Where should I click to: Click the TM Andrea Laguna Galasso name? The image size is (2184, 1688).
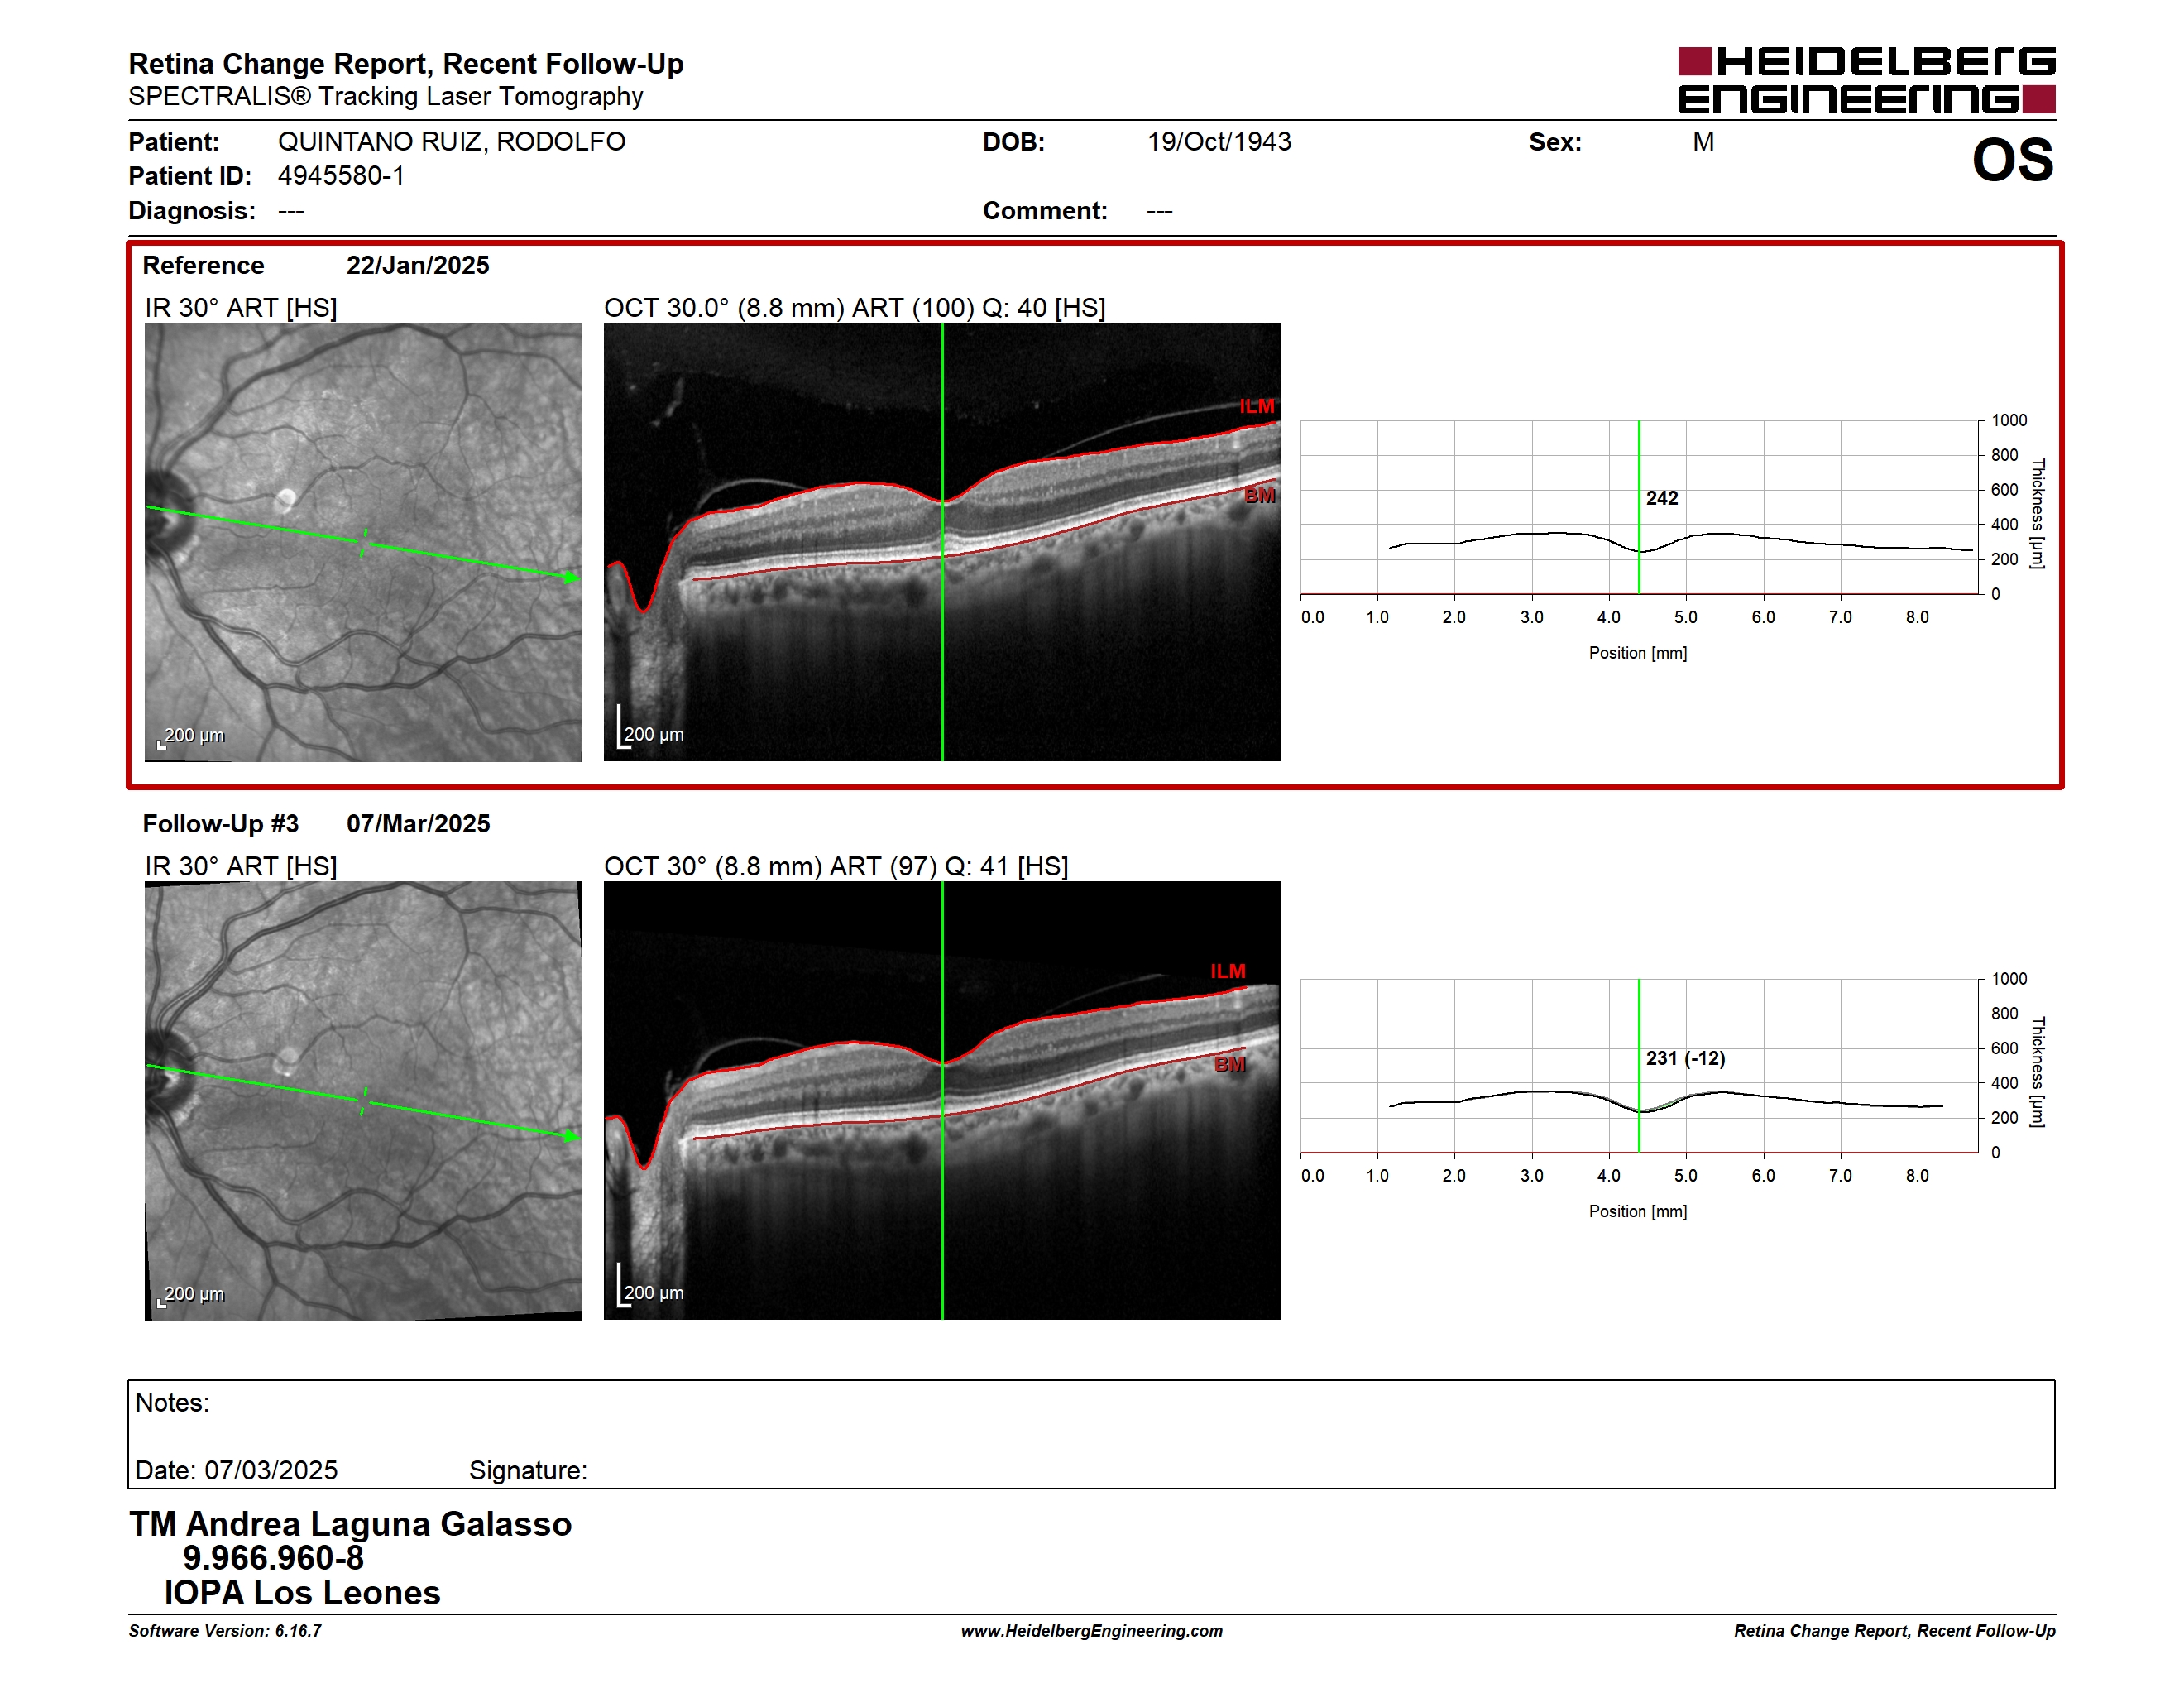click(350, 1524)
